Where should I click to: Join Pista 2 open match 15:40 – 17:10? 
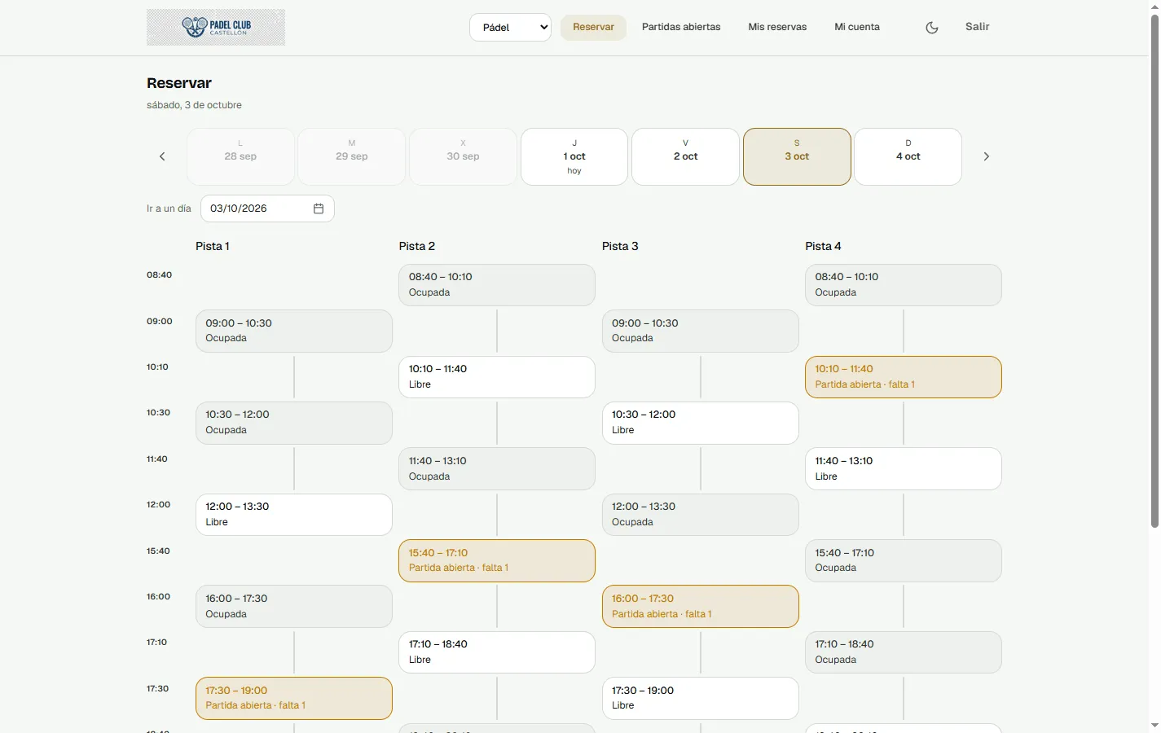(x=497, y=561)
